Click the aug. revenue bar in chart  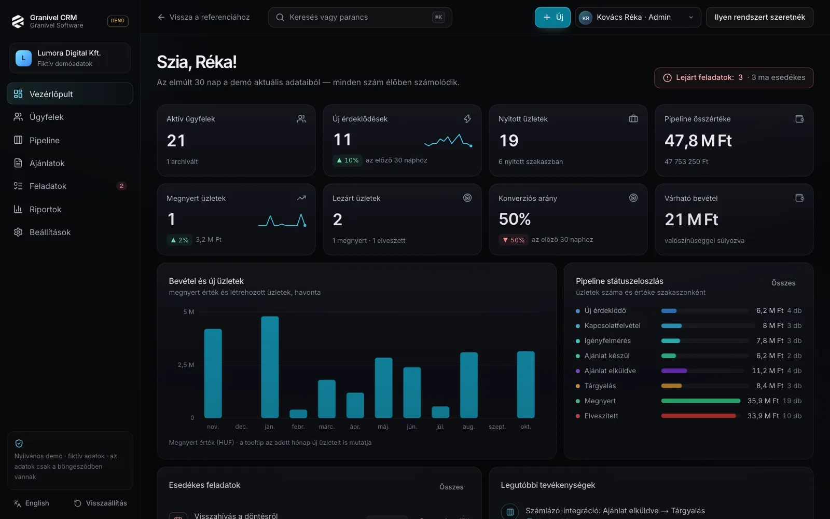(469, 385)
